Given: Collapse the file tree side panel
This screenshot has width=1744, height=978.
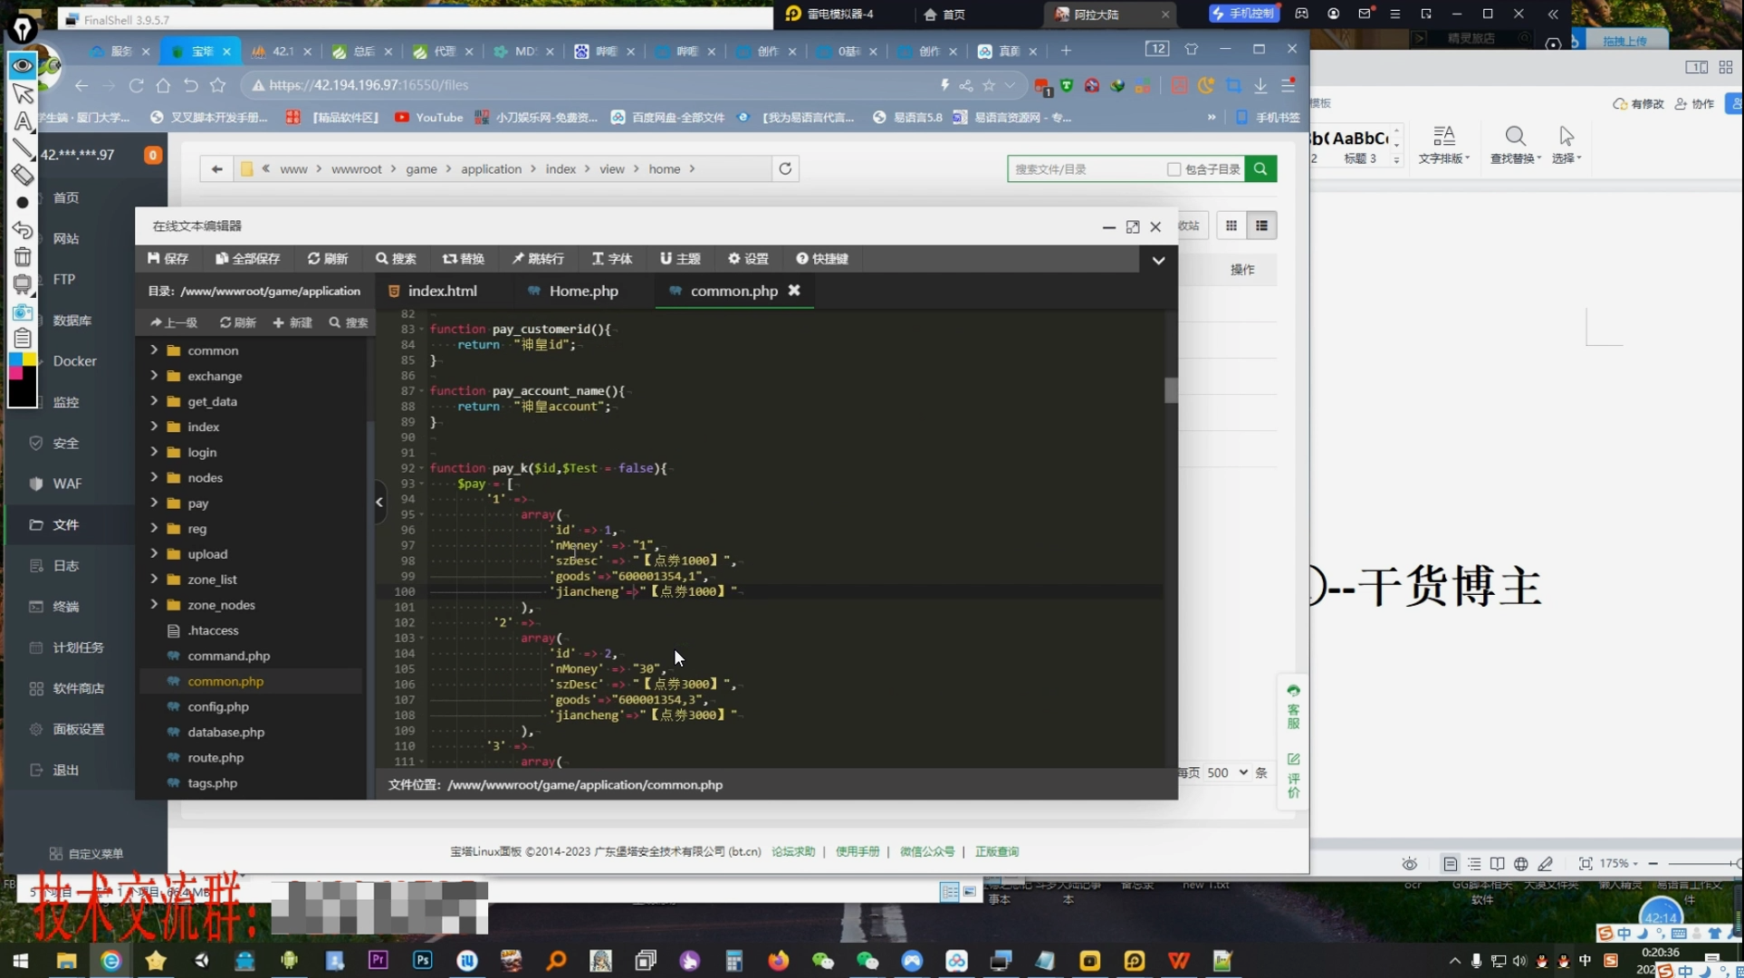Looking at the screenshot, I should pyautogui.click(x=379, y=503).
